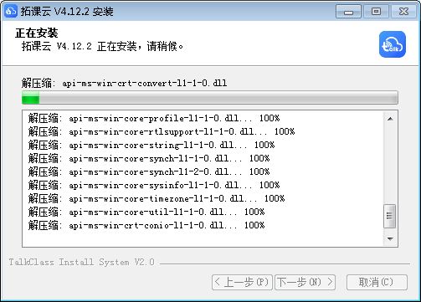The image size is (421, 302).
Task: Select the core-synch-l1-2-0.dll log line
Action: [149, 171]
